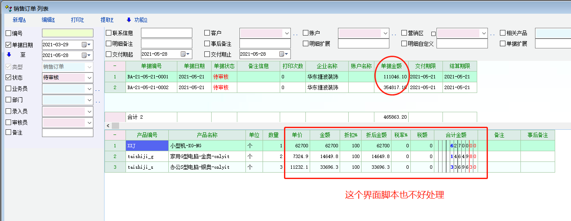Viewport: 571px width, 221px height.
Task: Click the 打印P button
Action: [x=77, y=20]
